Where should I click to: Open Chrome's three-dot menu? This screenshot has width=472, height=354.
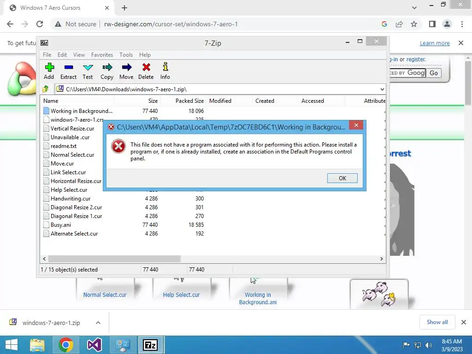tap(462, 24)
